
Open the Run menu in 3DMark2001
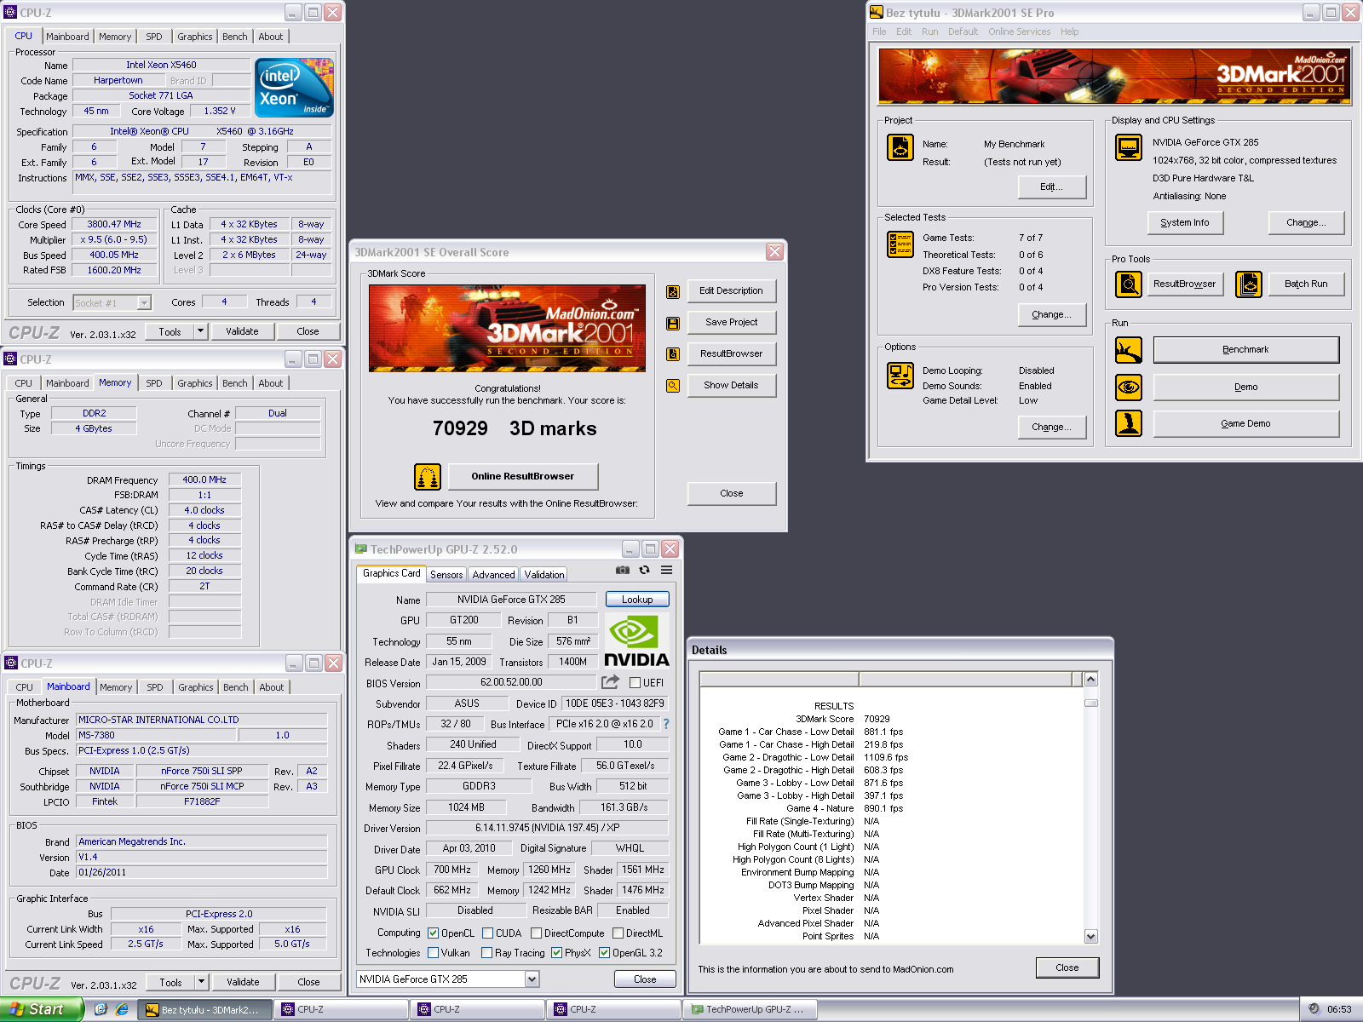pyautogui.click(x=929, y=32)
